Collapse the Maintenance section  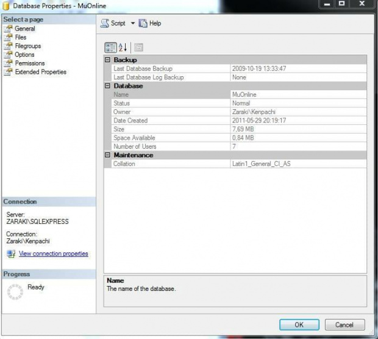pos(108,155)
